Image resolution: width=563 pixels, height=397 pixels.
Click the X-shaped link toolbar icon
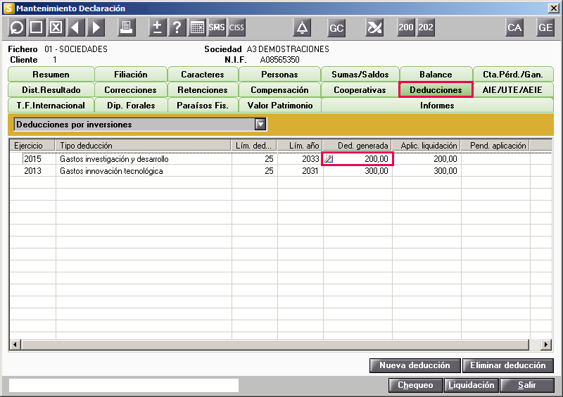tap(374, 27)
